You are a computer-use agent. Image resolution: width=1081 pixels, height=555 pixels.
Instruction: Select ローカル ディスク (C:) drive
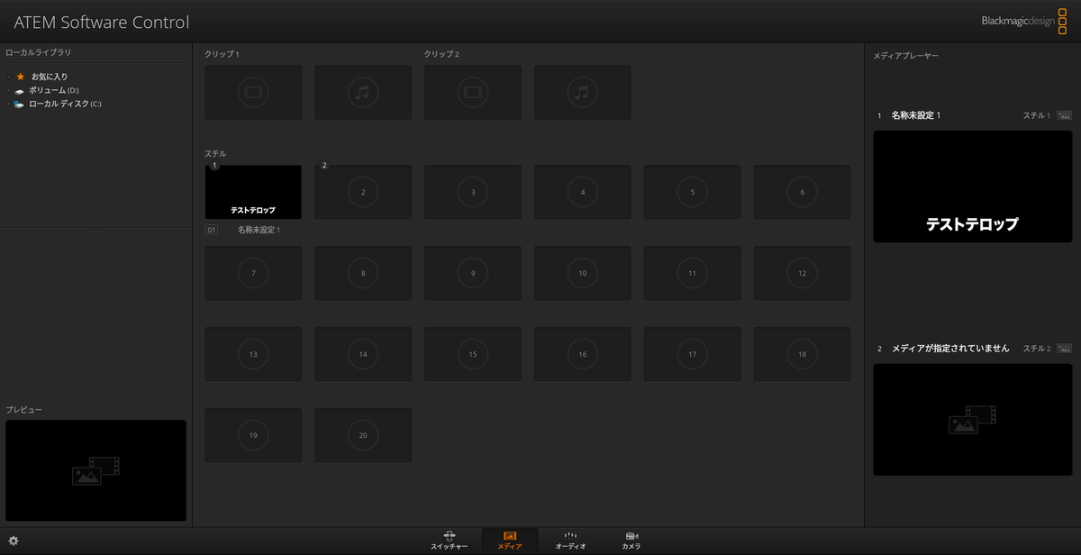coord(65,104)
